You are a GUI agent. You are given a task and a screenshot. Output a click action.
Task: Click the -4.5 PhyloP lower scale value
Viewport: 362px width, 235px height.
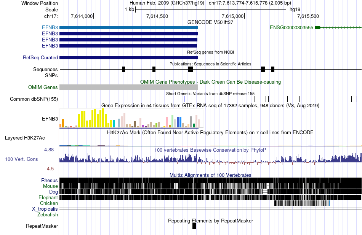50,169
